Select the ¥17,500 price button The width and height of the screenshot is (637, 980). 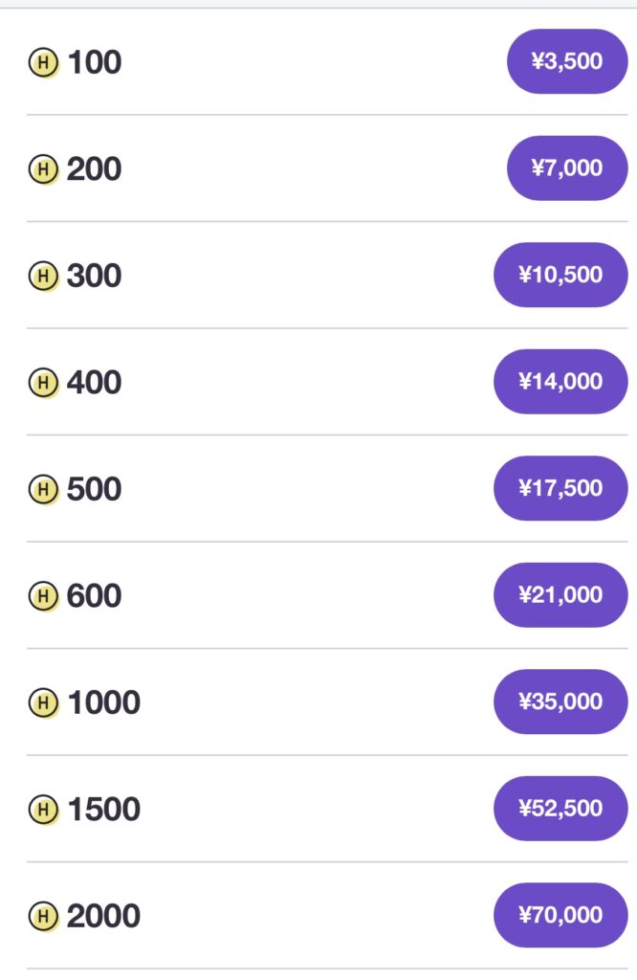tap(560, 488)
